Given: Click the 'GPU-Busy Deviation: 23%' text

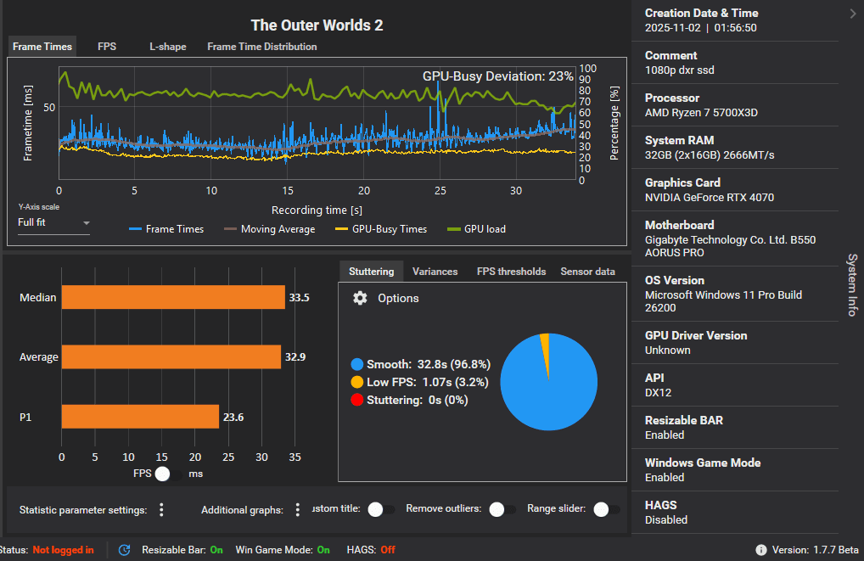Looking at the screenshot, I should [x=497, y=76].
